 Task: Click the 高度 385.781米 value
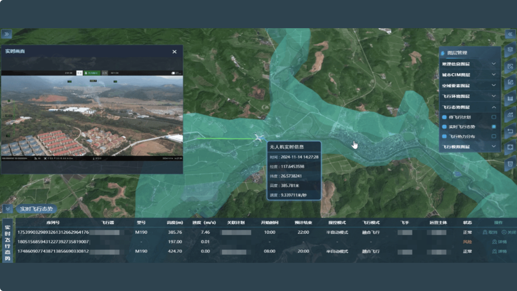pyautogui.click(x=290, y=186)
